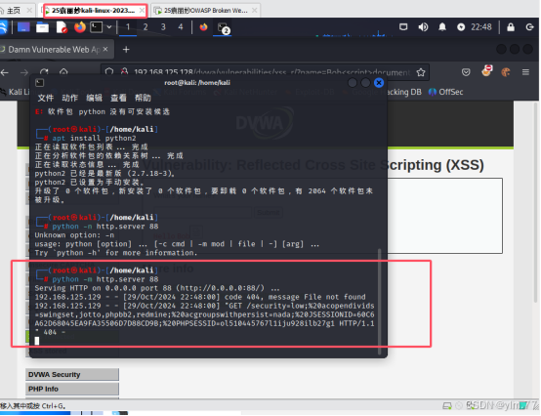Open the logout icon in the panel

[529, 27]
